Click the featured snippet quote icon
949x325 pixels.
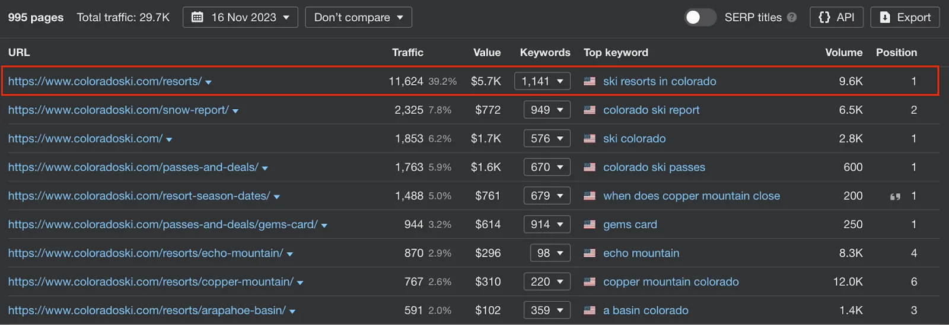pyautogui.click(x=895, y=196)
